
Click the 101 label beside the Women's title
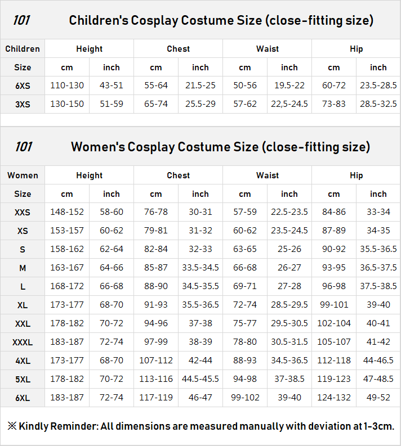pos(23,147)
